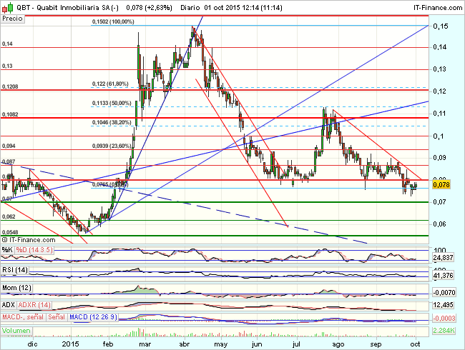
Task: Click the © IT-Finance.com copyright text
Action: point(29,240)
